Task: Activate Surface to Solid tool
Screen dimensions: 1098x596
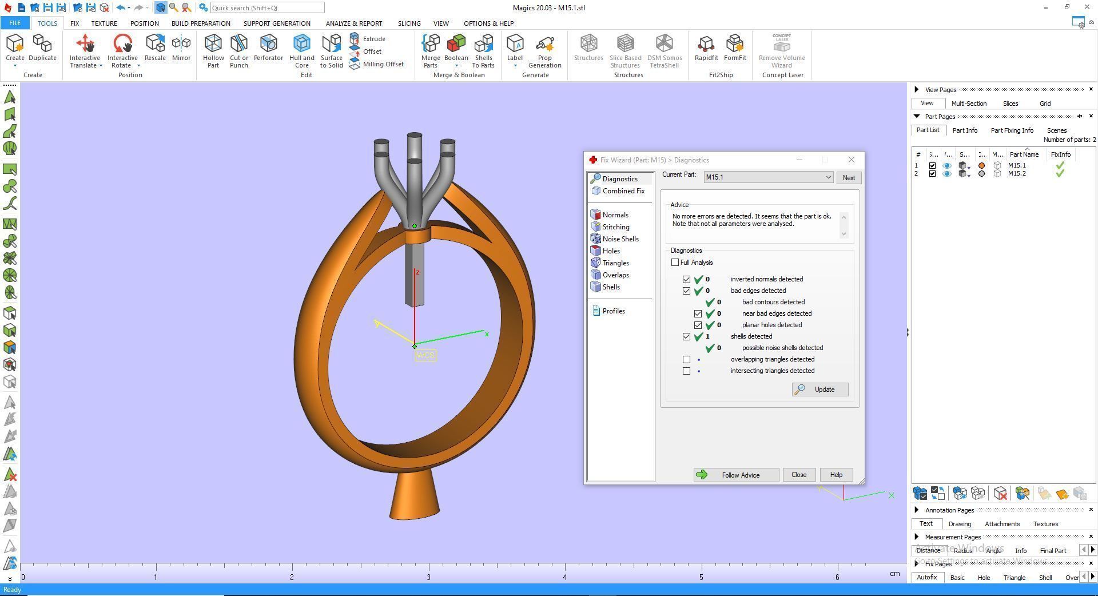Action: (332, 51)
